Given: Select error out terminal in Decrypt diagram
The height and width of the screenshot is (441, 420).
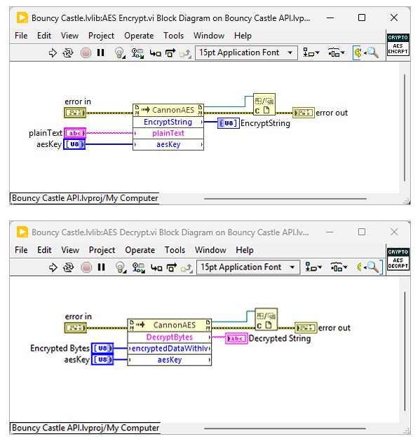Looking at the screenshot, I should (306, 328).
